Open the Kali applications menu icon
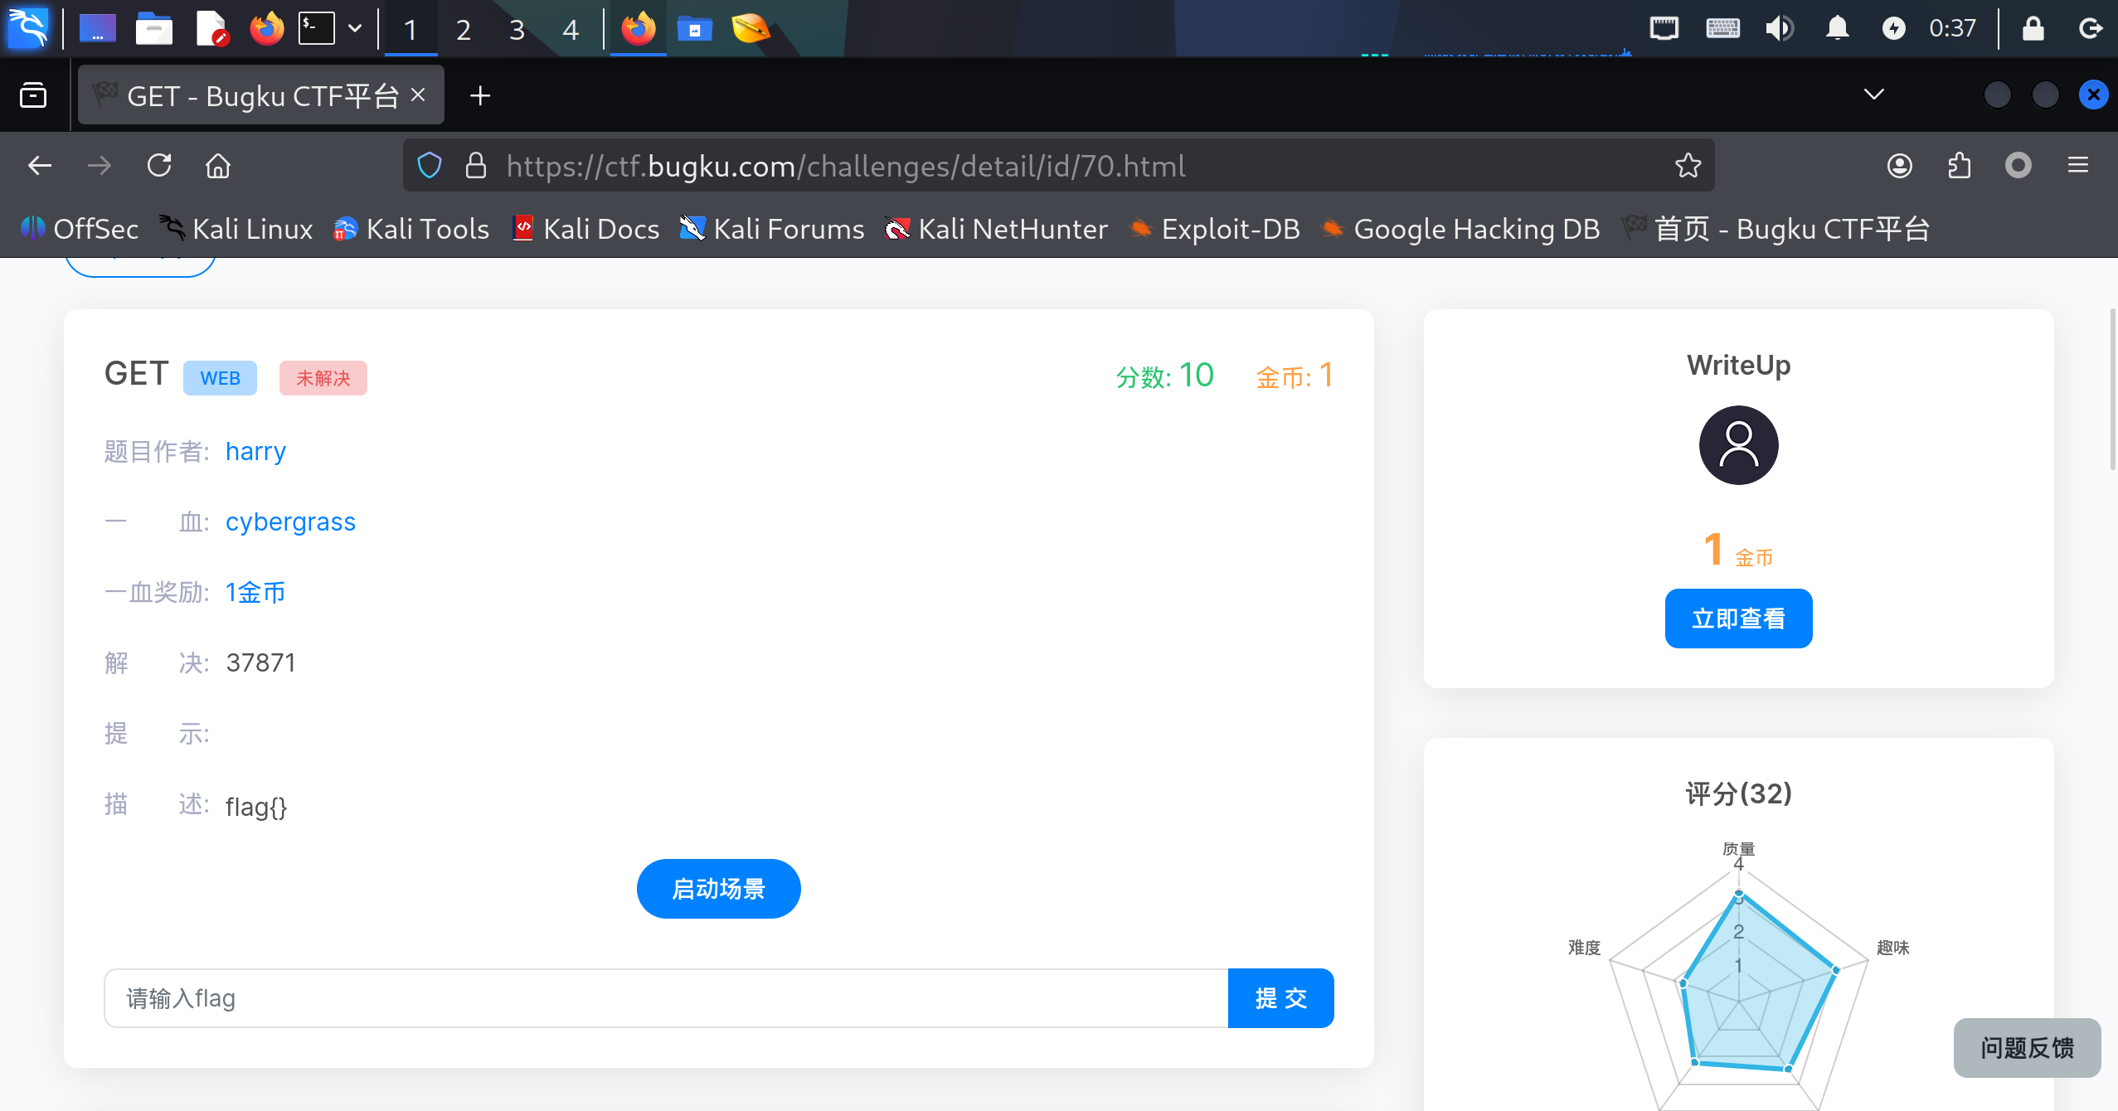Screen dimensions: 2118x1111 [29, 28]
